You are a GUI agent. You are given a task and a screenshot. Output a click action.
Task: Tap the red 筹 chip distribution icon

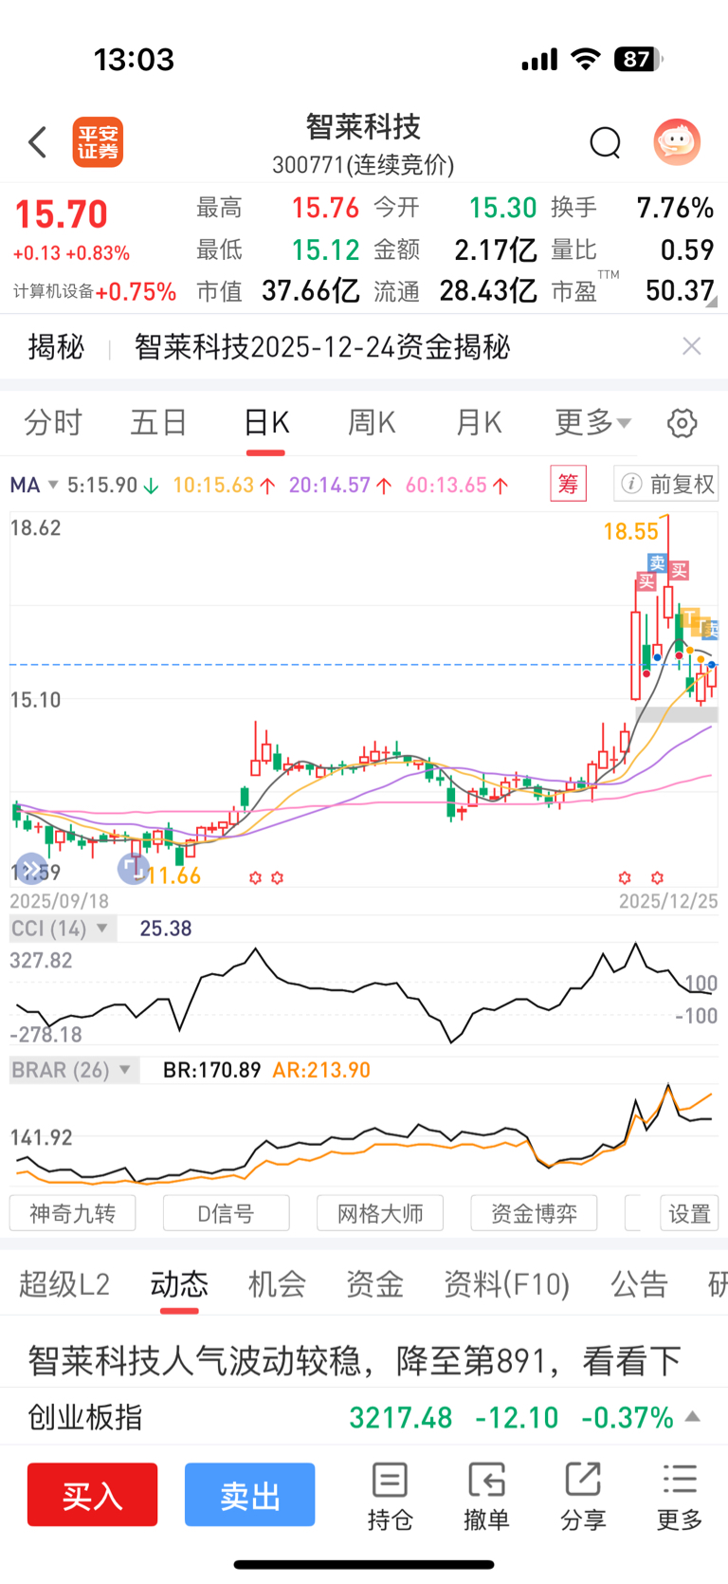569,484
